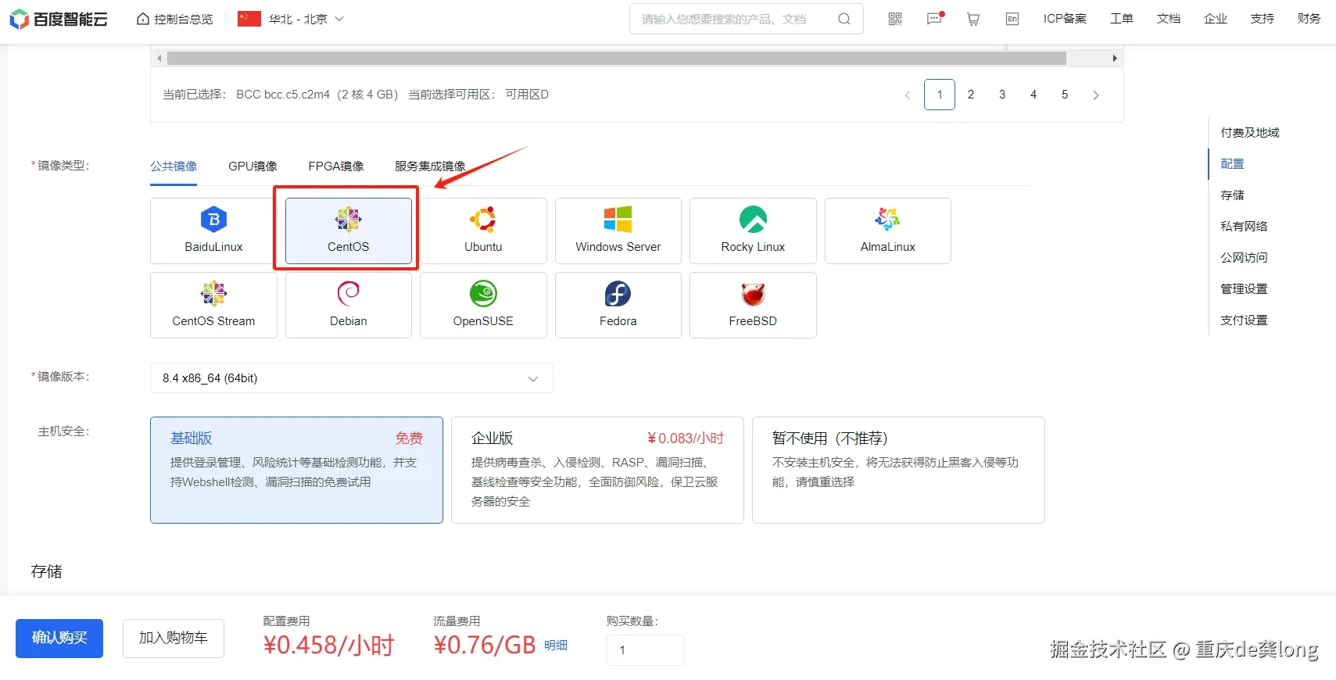The width and height of the screenshot is (1336, 680).
Task: Select the BaiduLinux image
Action: (x=213, y=231)
